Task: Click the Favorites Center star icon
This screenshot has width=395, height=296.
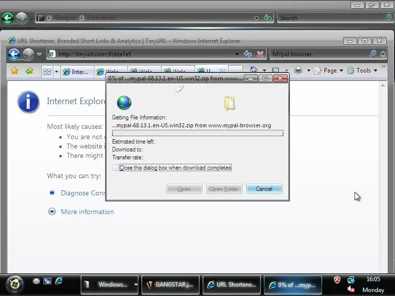Action: pyautogui.click(x=15, y=71)
